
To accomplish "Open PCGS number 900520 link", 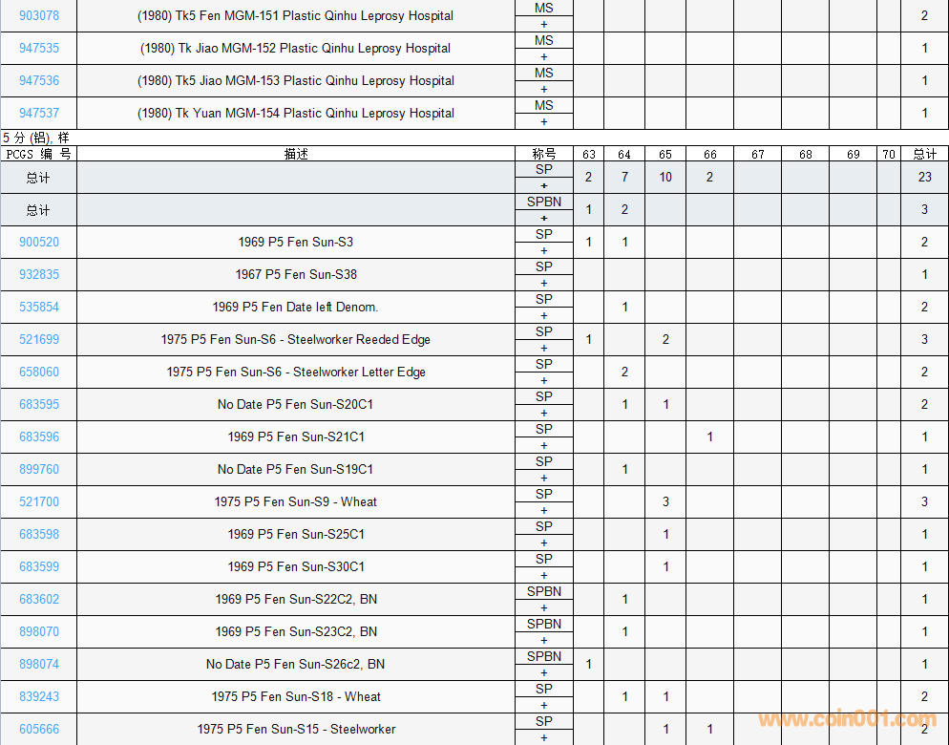I will pyautogui.click(x=39, y=243).
